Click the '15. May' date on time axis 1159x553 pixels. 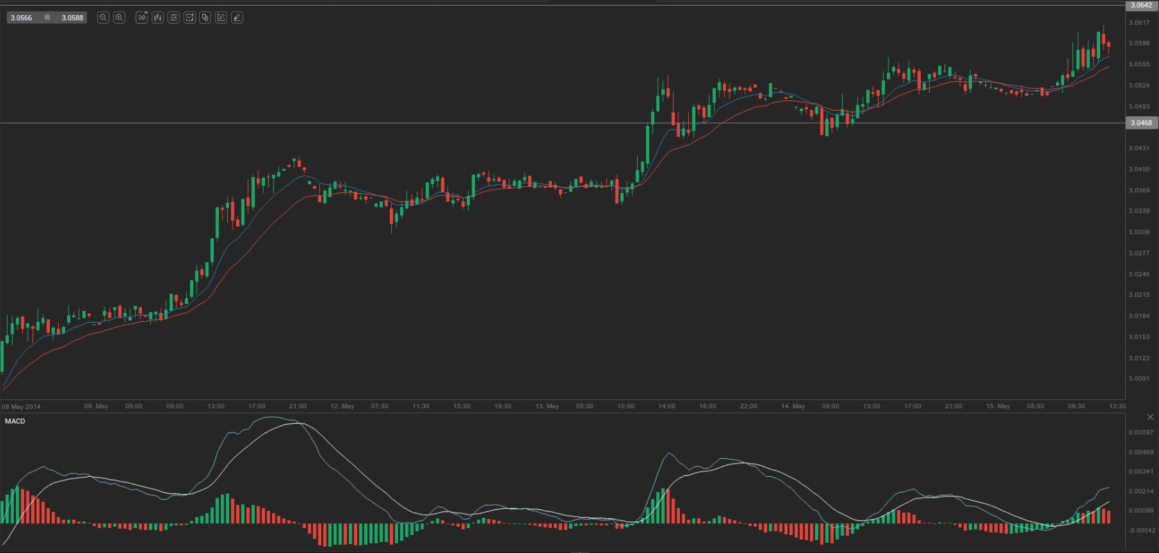[x=998, y=406]
